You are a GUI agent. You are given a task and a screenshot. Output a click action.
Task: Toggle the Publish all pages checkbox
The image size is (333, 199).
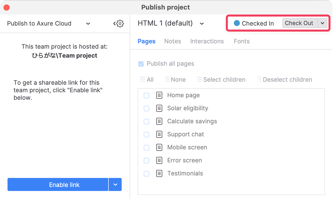click(x=141, y=64)
